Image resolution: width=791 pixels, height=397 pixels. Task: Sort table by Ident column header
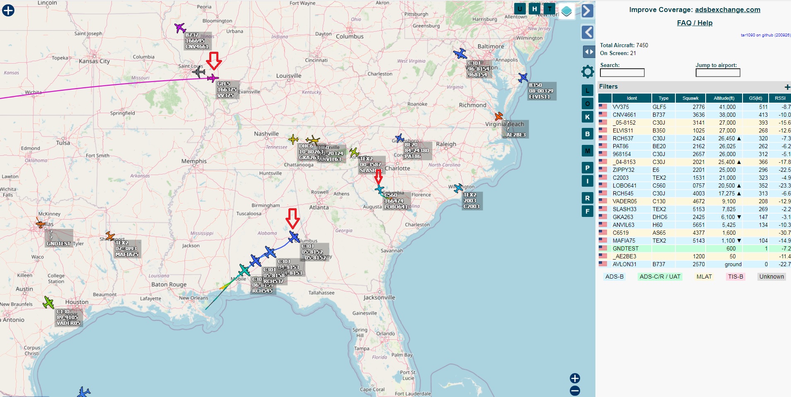[x=632, y=98]
